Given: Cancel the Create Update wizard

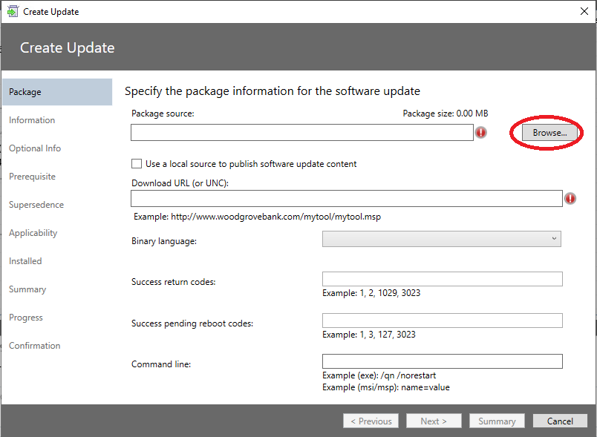Looking at the screenshot, I should (560, 421).
